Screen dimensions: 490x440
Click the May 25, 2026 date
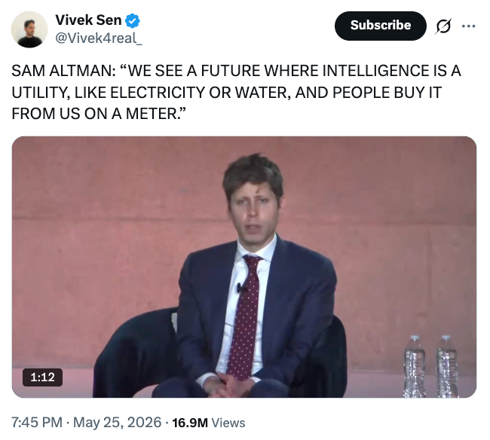click(x=117, y=423)
